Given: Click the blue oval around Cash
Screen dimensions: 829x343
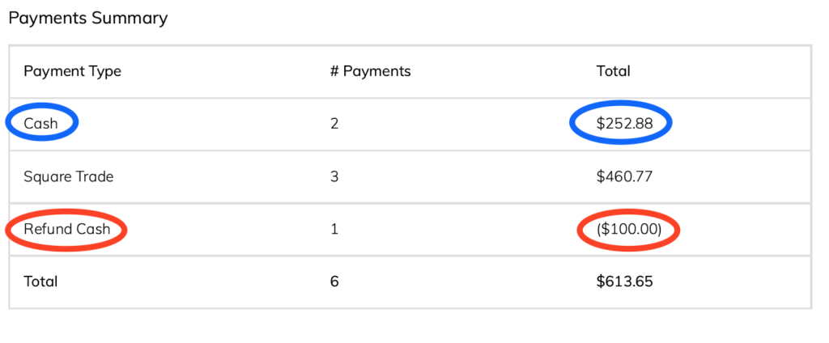Looking at the screenshot, I should pos(42,123).
